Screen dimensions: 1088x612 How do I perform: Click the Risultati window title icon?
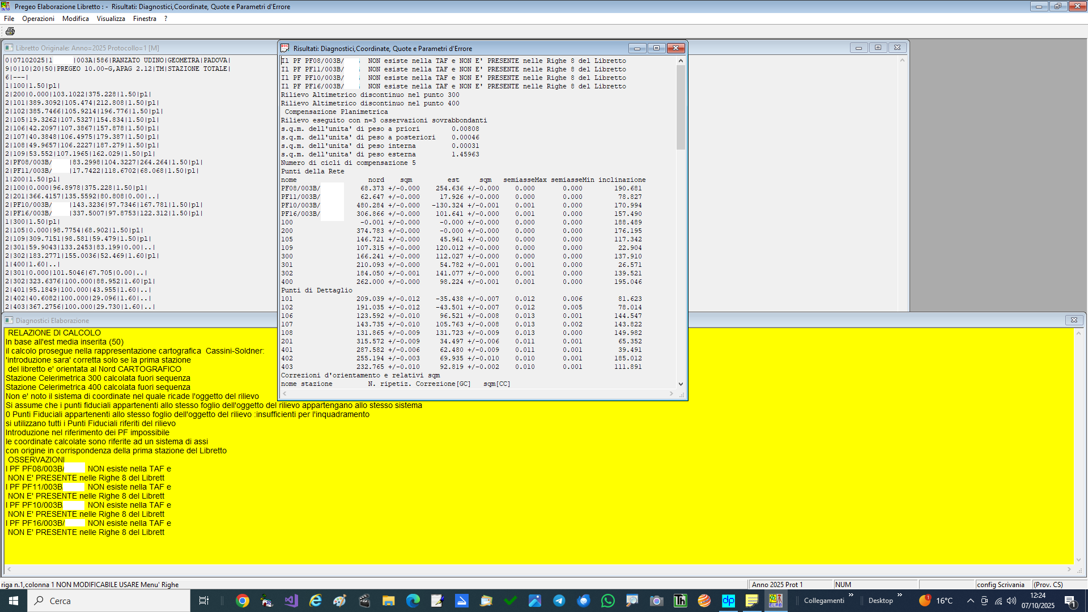(285, 48)
